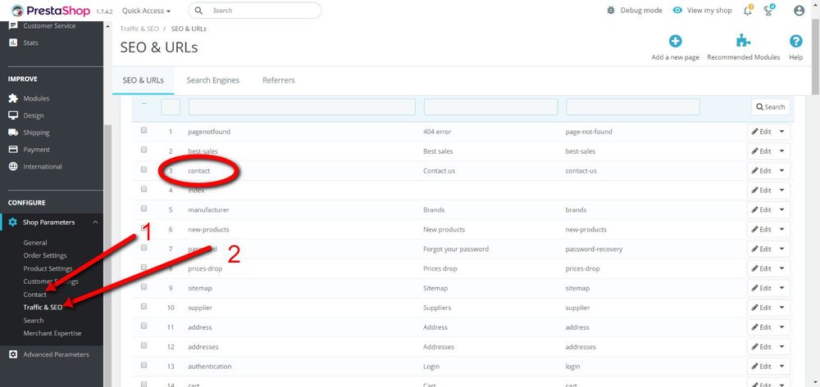
Task: Click the Add a new page plus icon
Action: click(675, 41)
